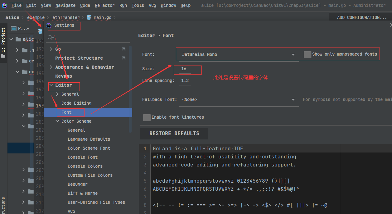Screen dimensions: 392x214
Task: Open the Project view selector dropdown arrow
Action: [28, 29]
